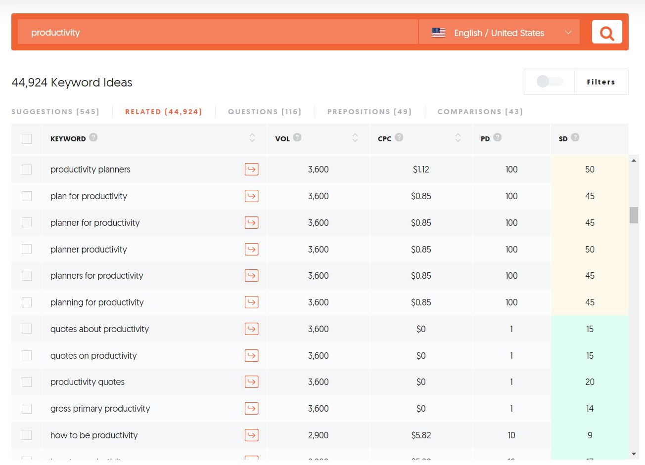The image size is (645, 465).
Task: Toggle the Filters switch on
Action: [549, 82]
